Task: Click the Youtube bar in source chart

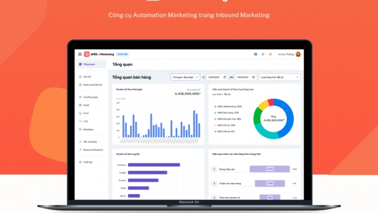Action: [143, 180]
